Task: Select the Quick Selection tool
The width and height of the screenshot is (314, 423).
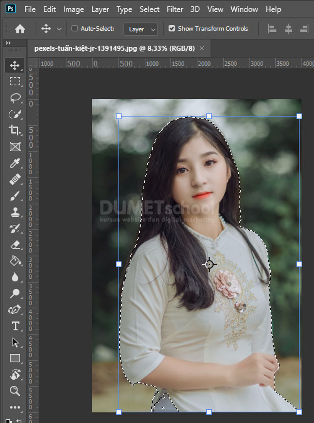Action: point(15,114)
